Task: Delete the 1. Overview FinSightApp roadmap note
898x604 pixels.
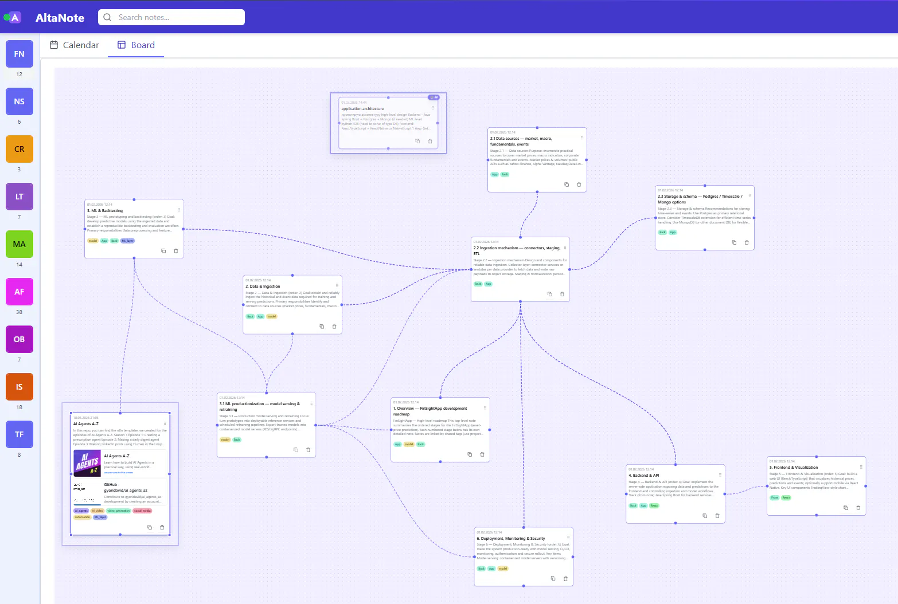Action: (x=482, y=454)
